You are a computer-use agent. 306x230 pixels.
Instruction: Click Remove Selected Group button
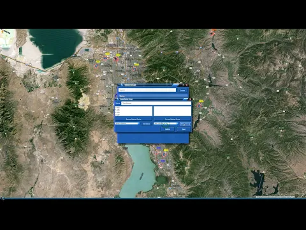point(172,119)
